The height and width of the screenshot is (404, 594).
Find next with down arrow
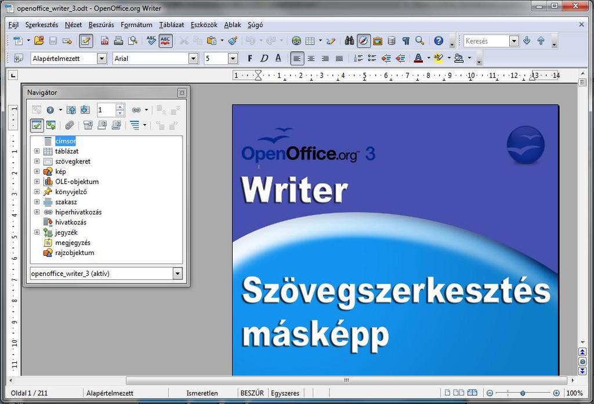527,41
